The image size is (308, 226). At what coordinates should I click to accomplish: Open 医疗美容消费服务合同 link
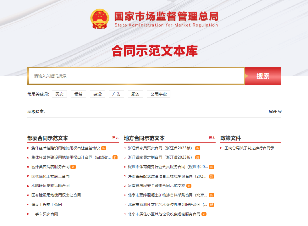[x=50, y=167]
